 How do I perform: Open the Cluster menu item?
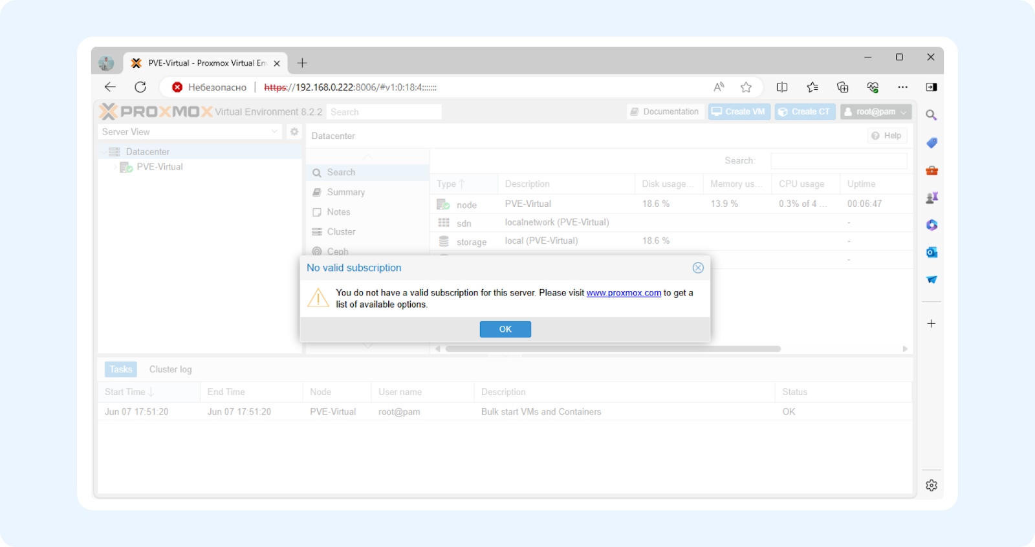367,232
